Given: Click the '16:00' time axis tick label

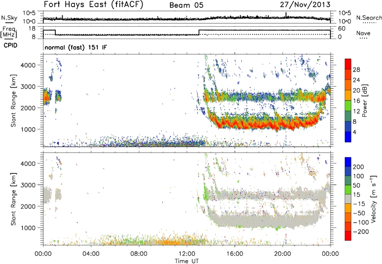Looking at the screenshot, I should click(235, 254).
